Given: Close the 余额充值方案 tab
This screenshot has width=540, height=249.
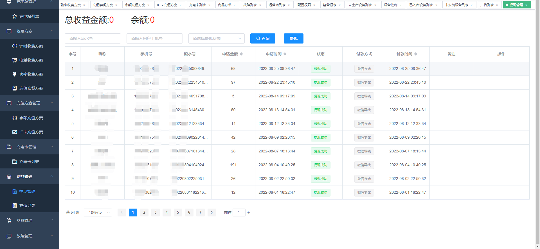Looking at the screenshot, I should [x=148, y=5].
